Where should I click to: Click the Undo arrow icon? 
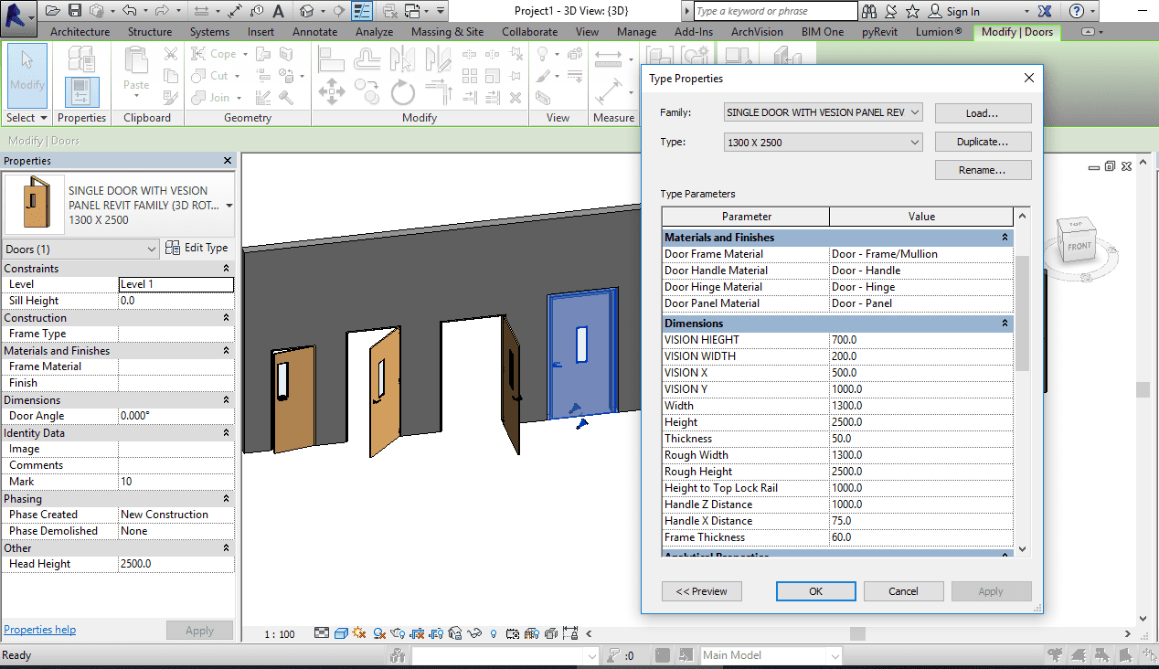click(129, 11)
